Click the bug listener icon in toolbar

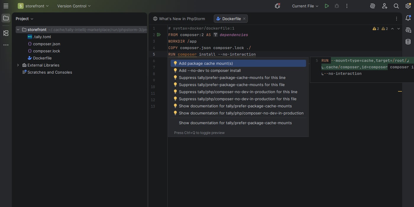pyautogui.click(x=277, y=6)
